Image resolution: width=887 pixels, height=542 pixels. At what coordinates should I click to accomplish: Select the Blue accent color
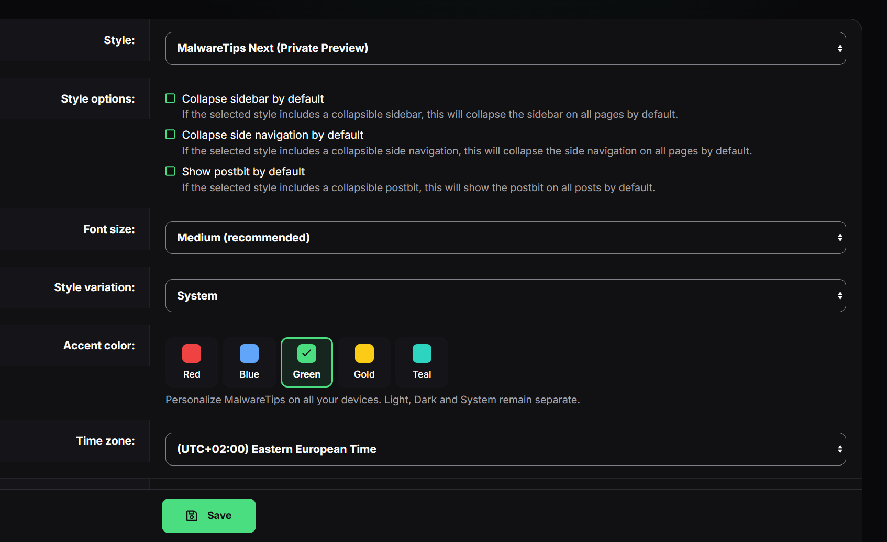coord(249,362)
